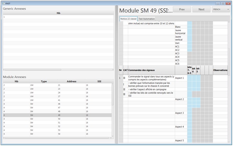Click the AC2 row label

coord(177,50)
